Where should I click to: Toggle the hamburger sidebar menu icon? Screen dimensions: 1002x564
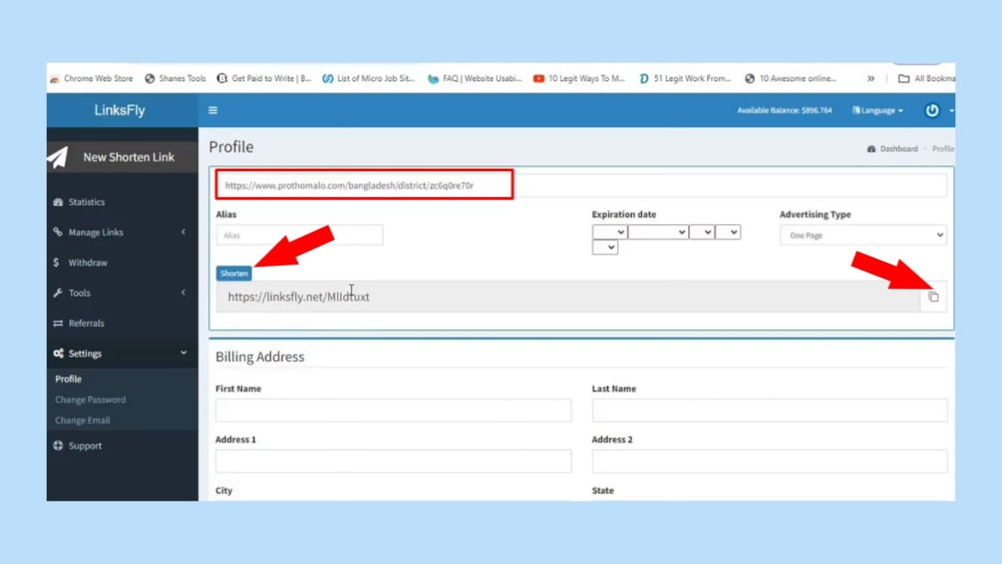[213, 110]
